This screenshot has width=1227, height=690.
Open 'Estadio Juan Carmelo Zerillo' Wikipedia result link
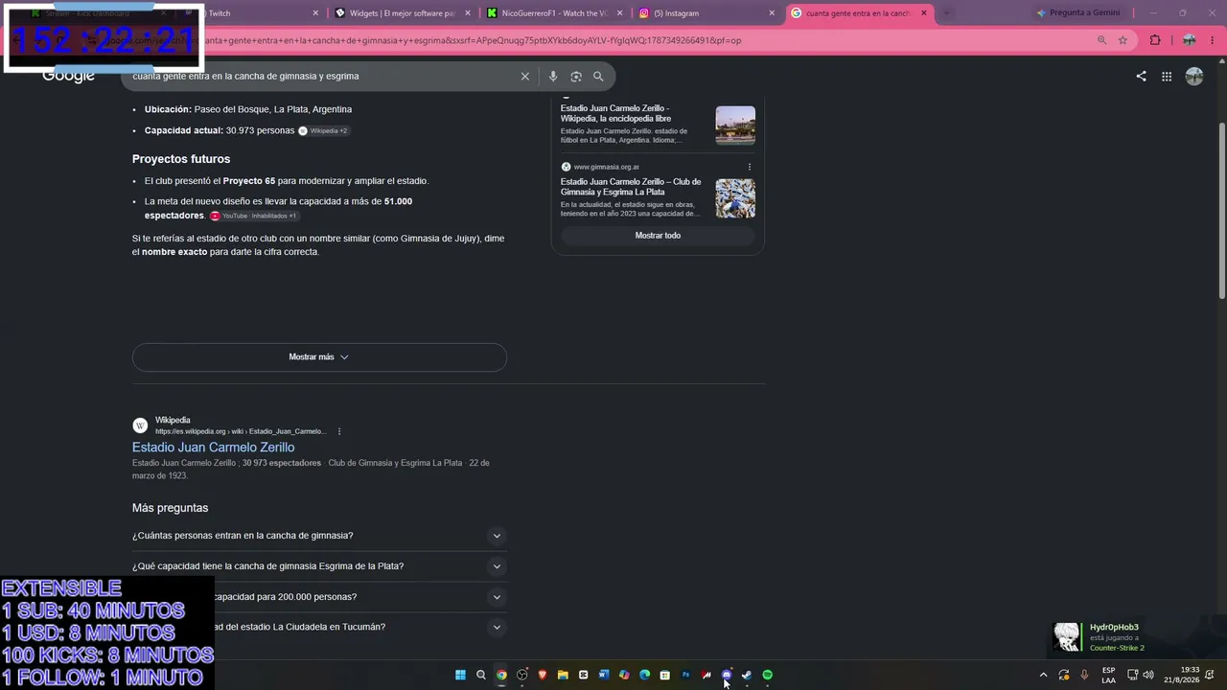click(x=213, y=448)
